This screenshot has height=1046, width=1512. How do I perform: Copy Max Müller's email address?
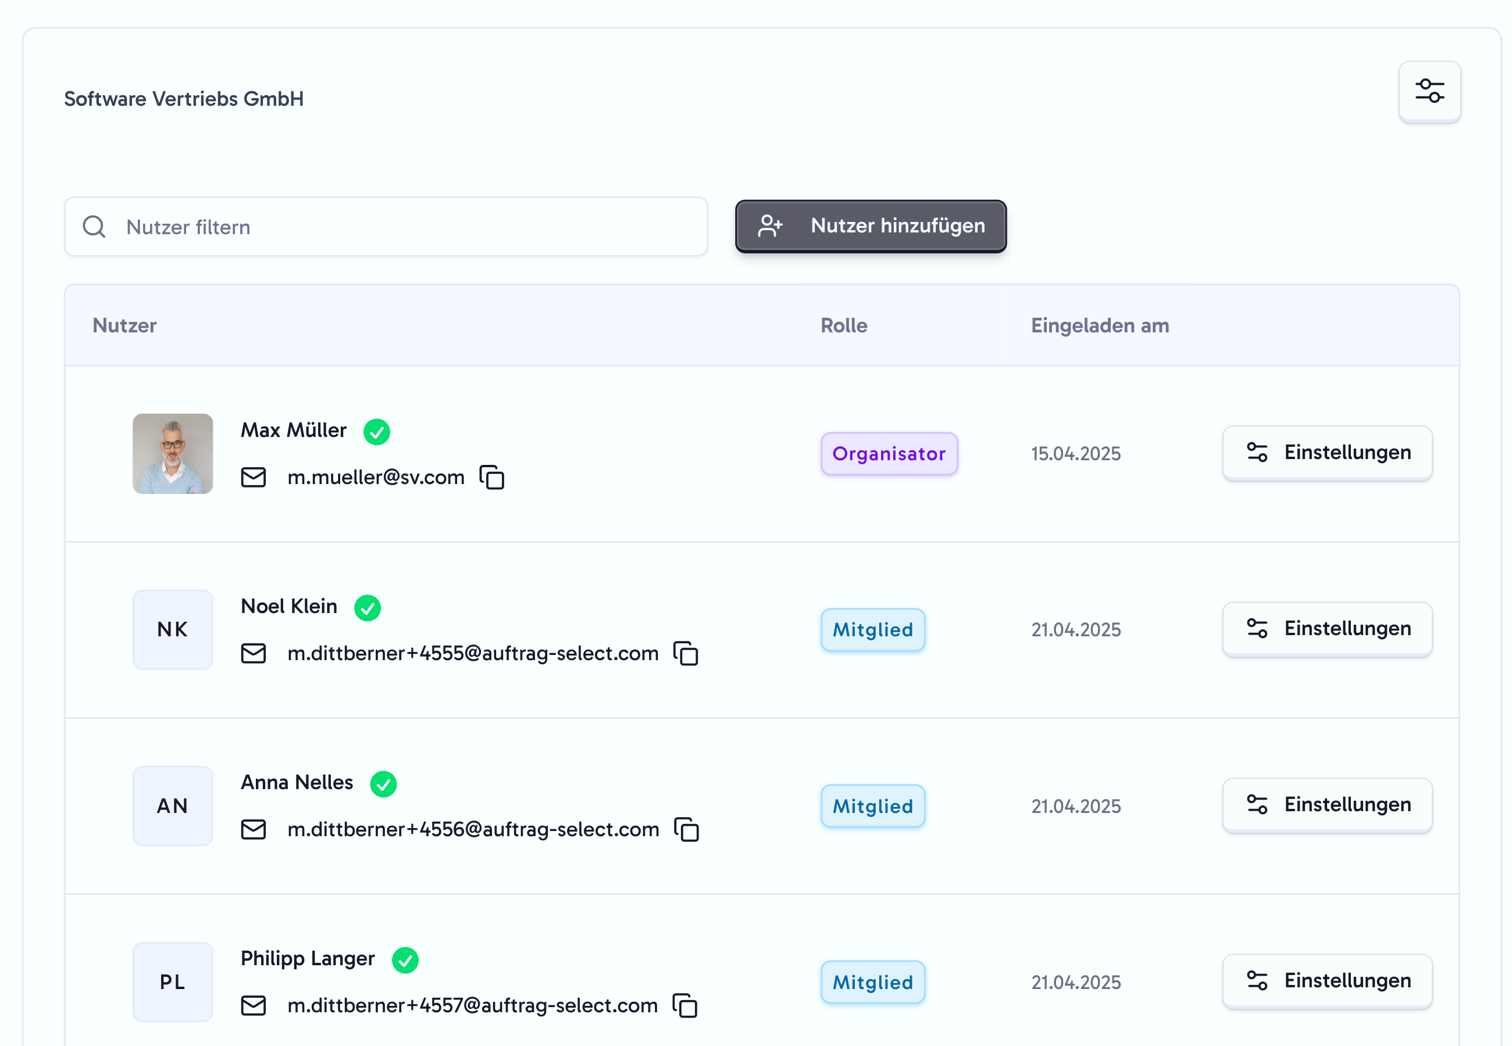[x=491, y=477]
